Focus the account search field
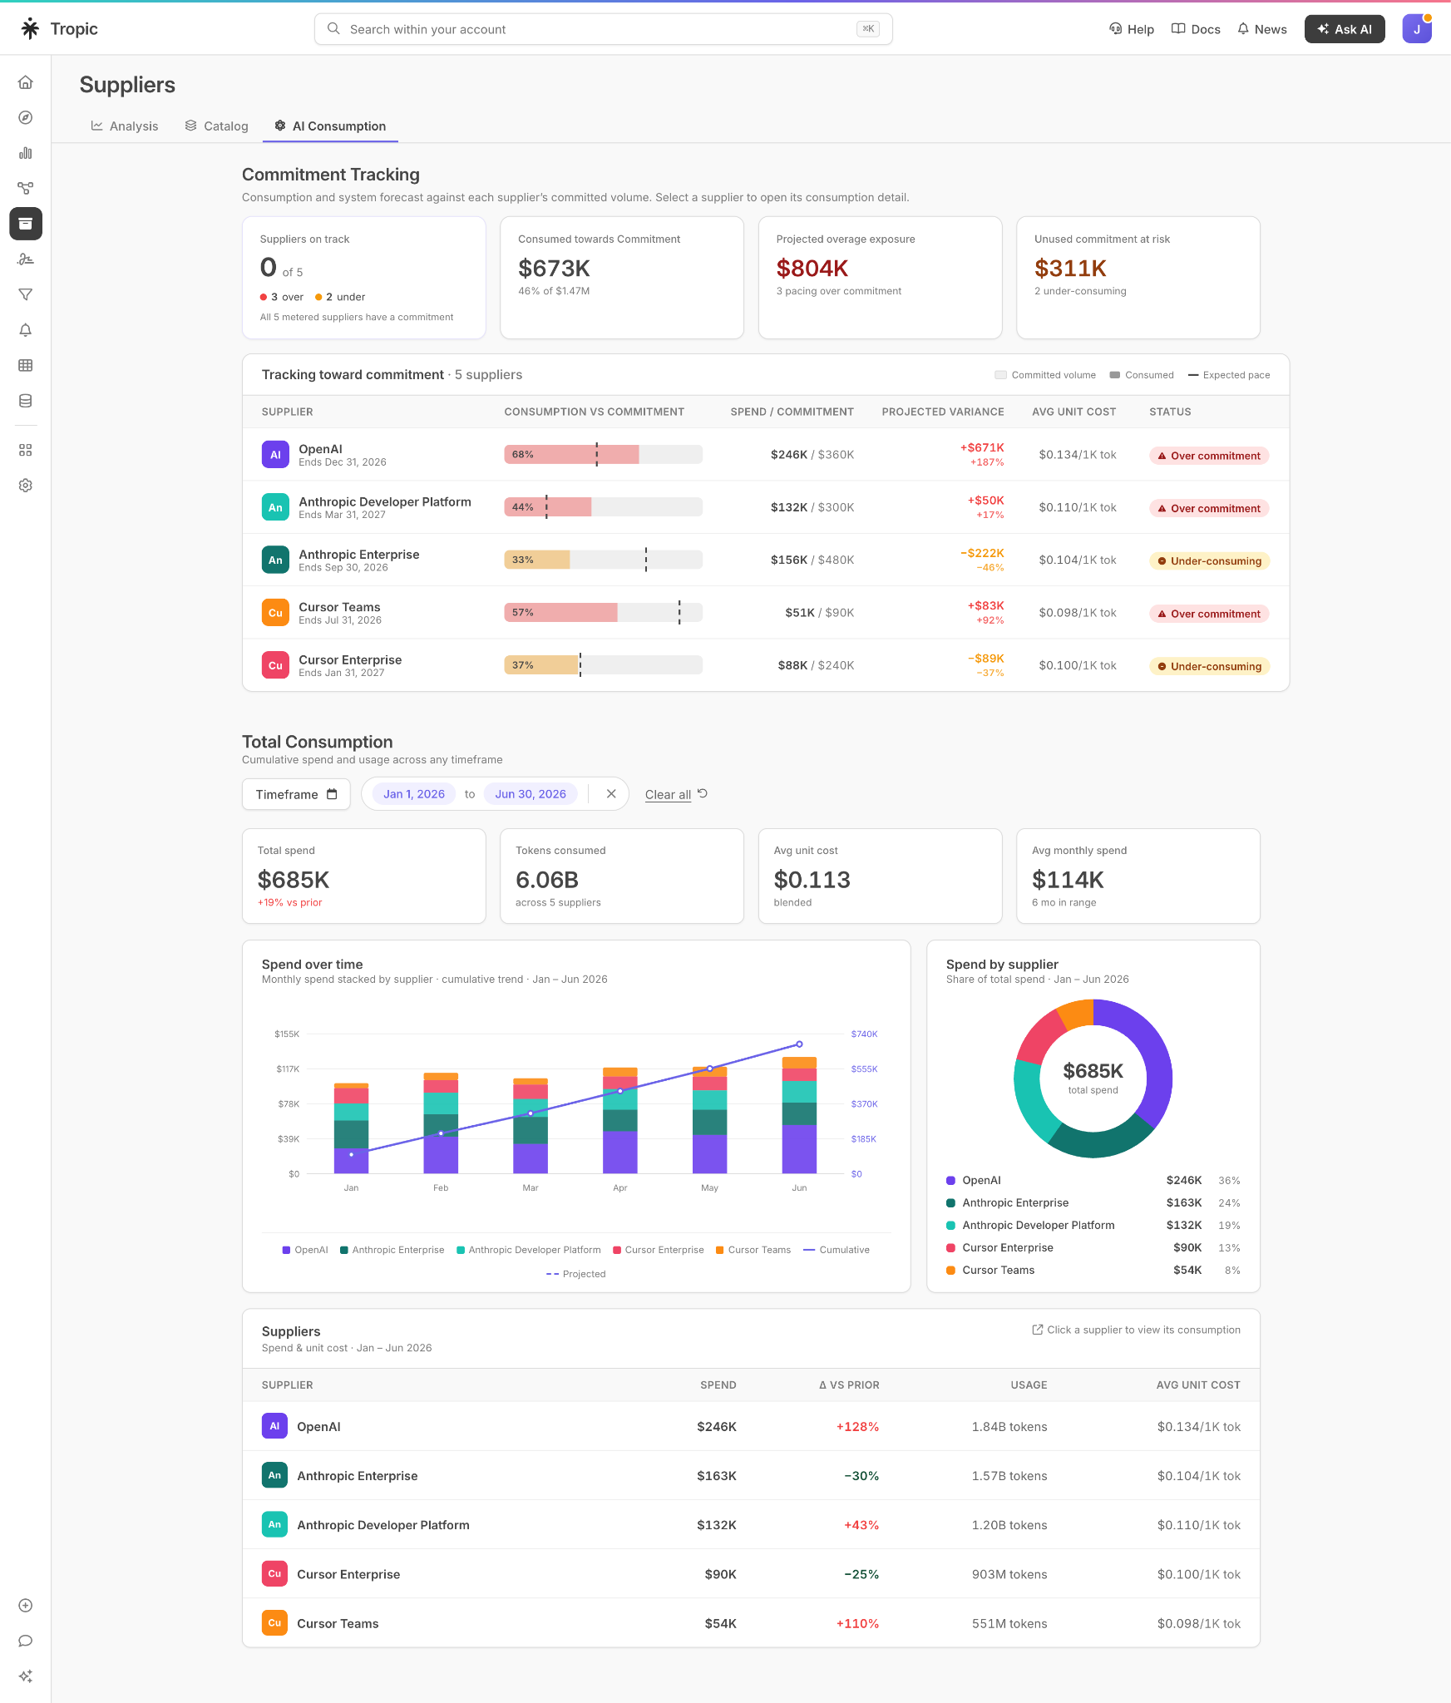 (x=603, y=29)
